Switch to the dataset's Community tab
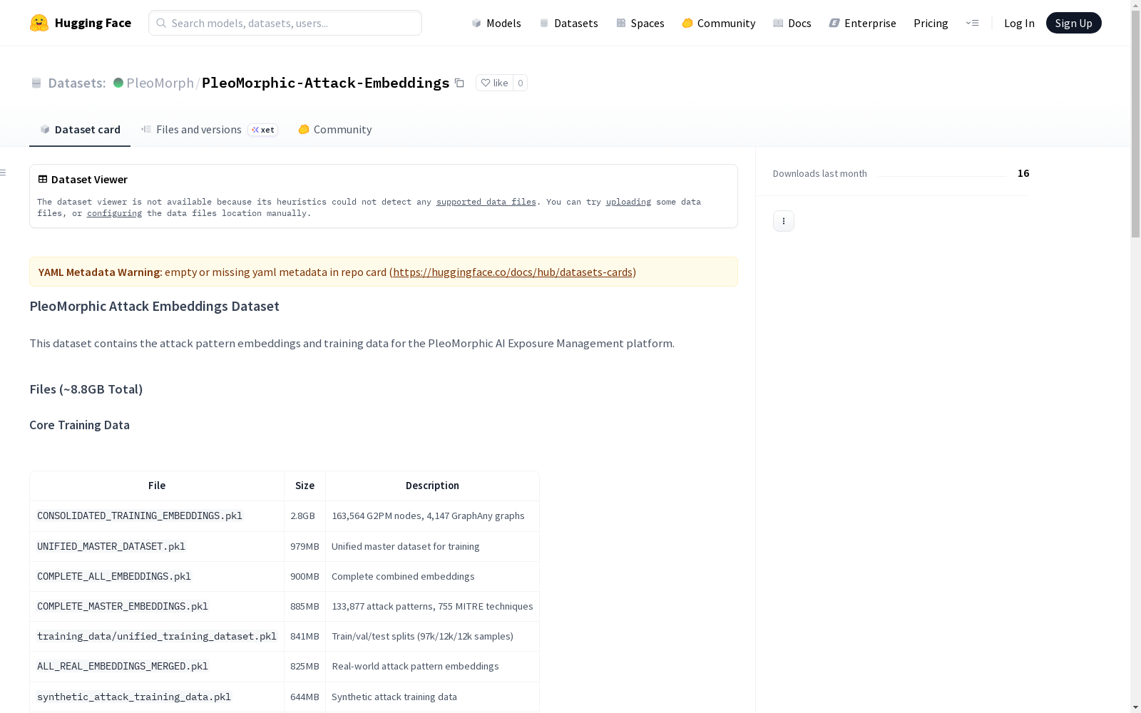The width and height of the screenshot is (1141, 713). coord(335,130)
